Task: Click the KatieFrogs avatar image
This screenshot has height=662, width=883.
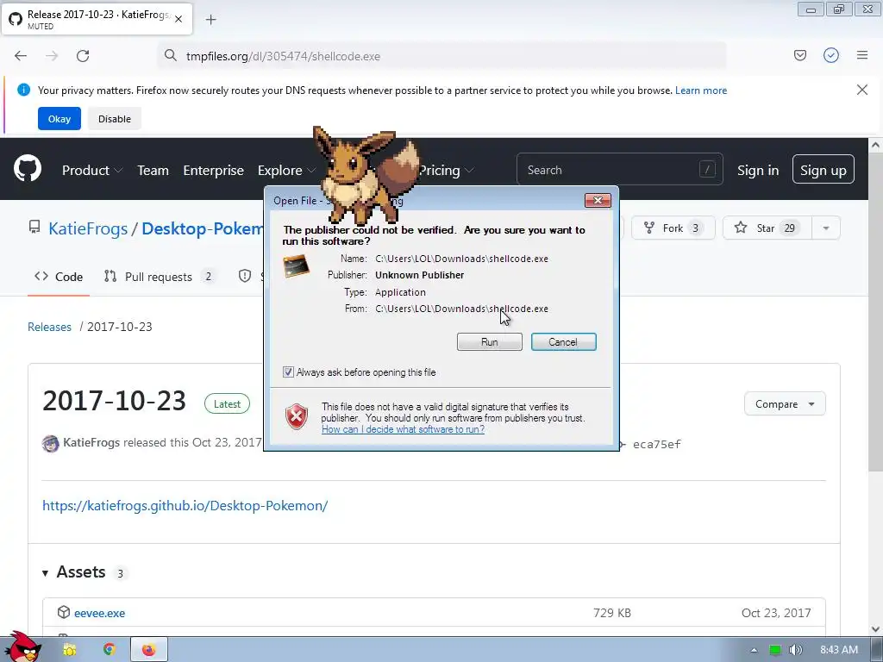Action: click(51, 444)
